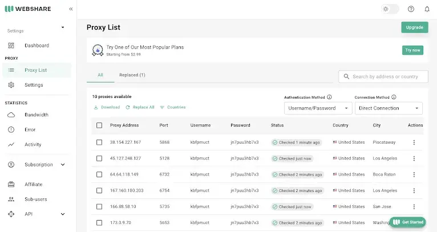Open the help question mark icon
Viewport: 437px width, 232px height.
point(411,9)
